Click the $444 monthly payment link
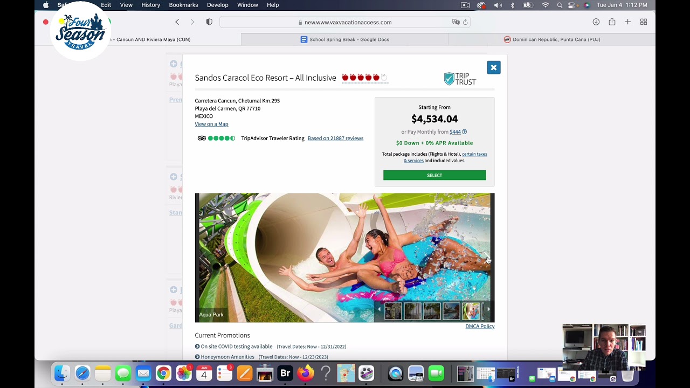Image resolution: width=690 pixels, height=388 pixels. click(x=455, y=132)
